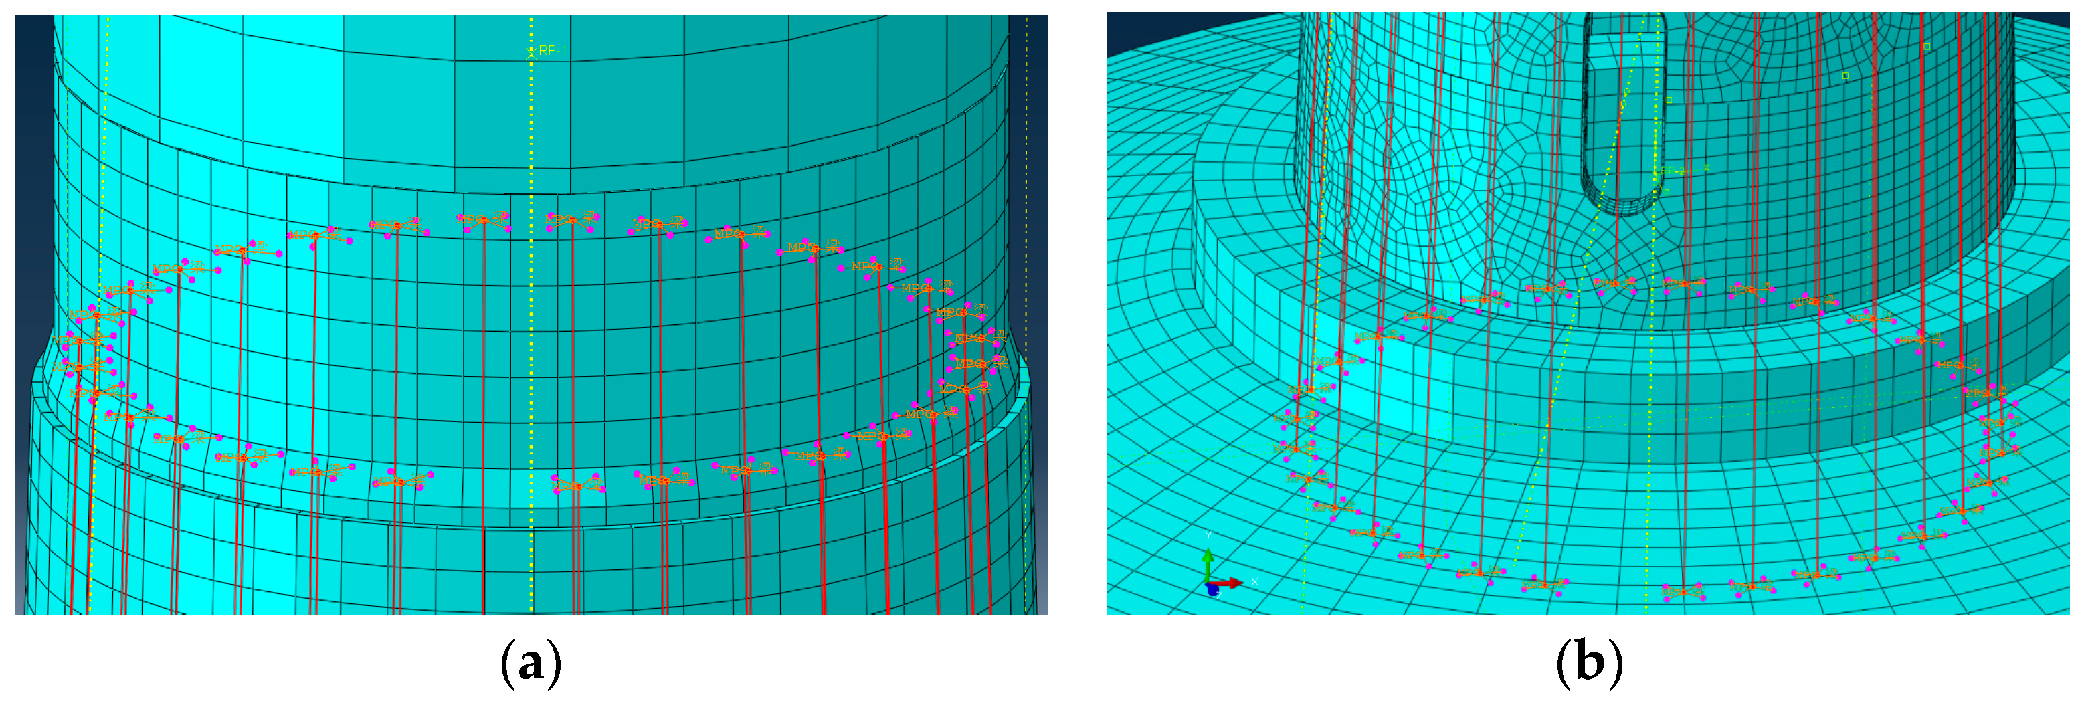Viewport: 2082px width, 701px height.
Task: Pick the rightmost green square marker in panel (b)
Action: point(1927,47)
